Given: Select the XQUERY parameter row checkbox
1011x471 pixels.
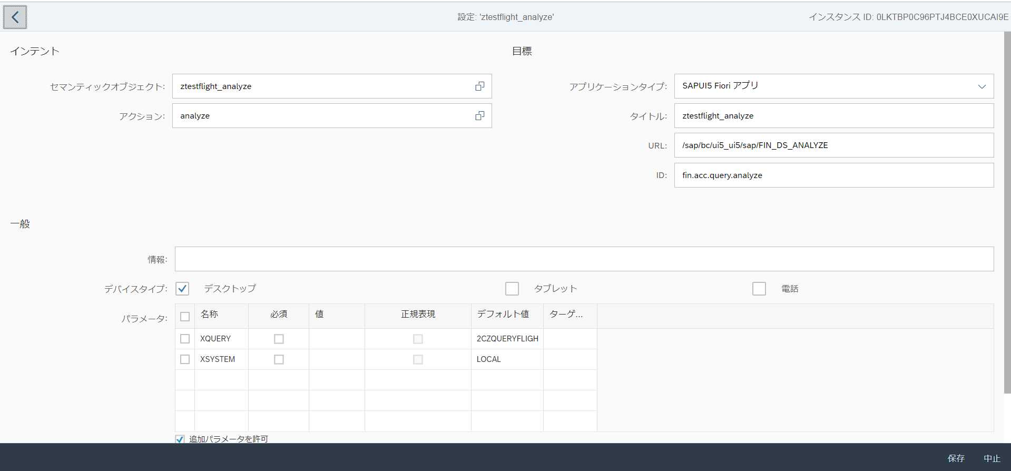Looking at the screenshot, I should 185,339.
